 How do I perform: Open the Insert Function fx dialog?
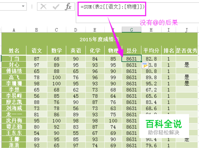point(68,6)
